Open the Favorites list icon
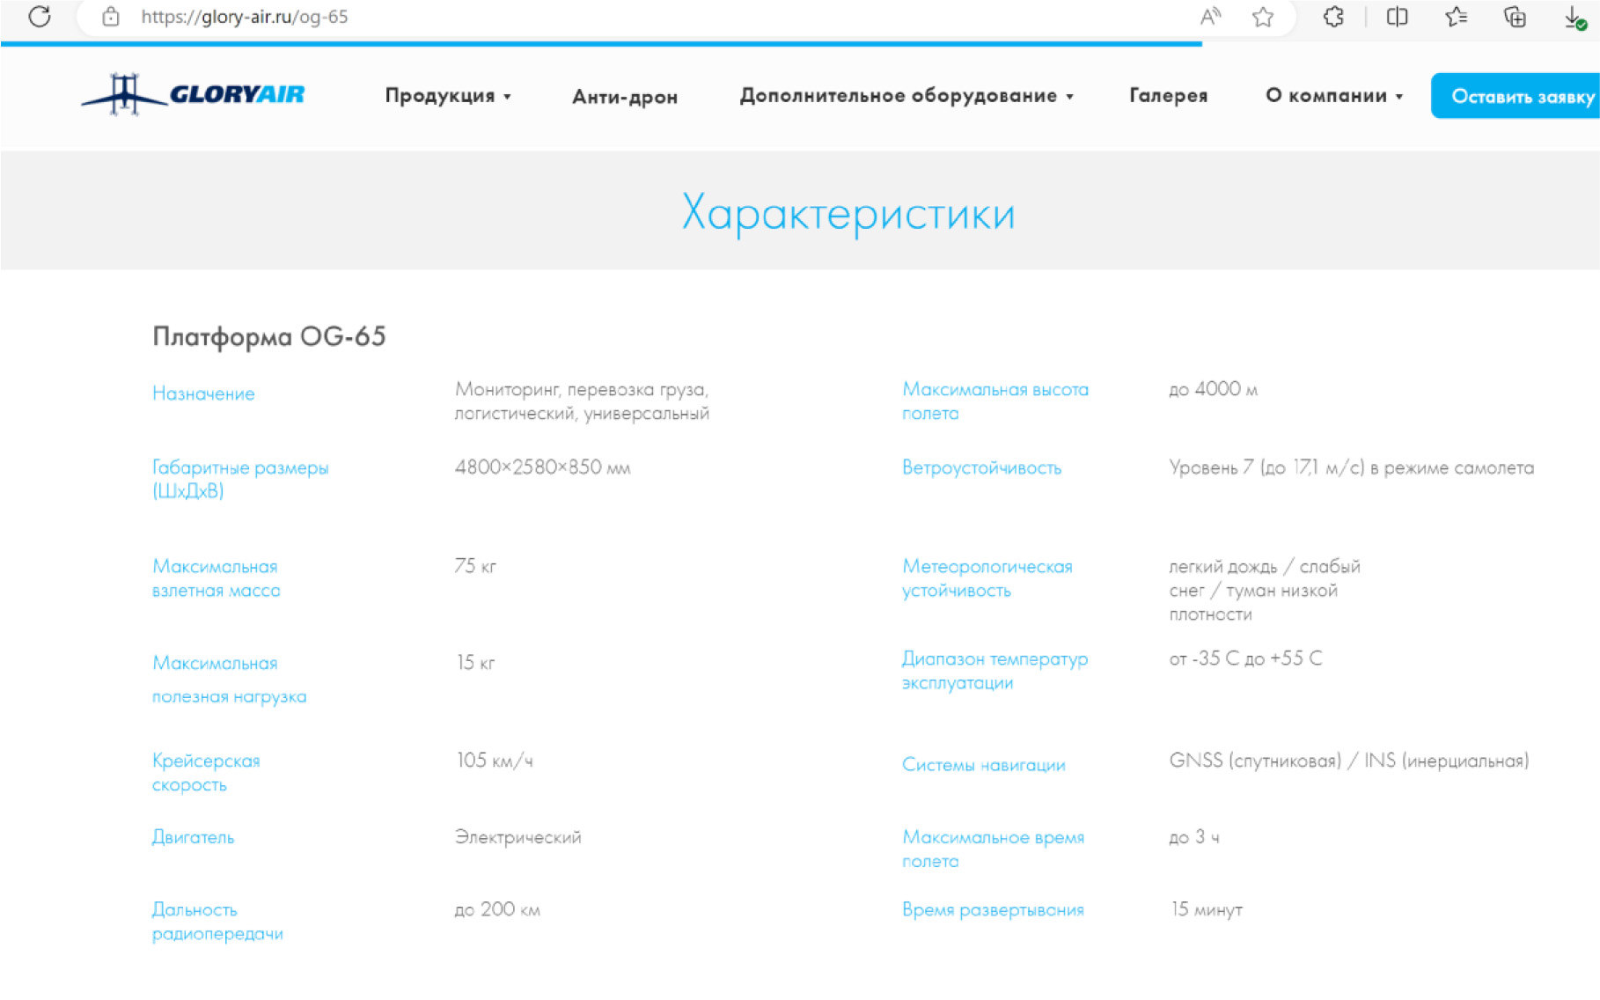The image size is (1600, 1000). [1456, 17]
